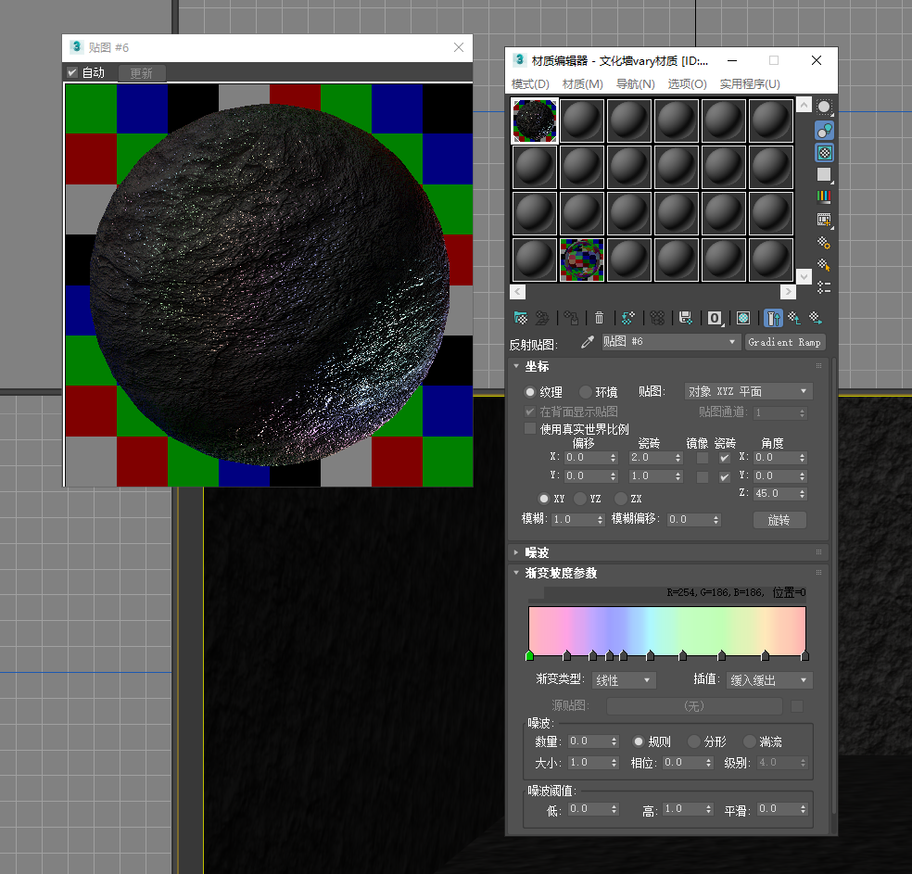
Task: Open the 贴图 mapping type dropdown
Action: point(748,392)
